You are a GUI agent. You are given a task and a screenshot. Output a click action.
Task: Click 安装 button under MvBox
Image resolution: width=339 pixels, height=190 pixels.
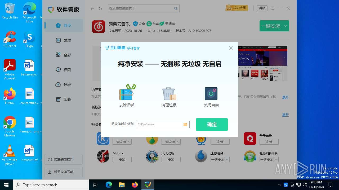pos(122,160)
